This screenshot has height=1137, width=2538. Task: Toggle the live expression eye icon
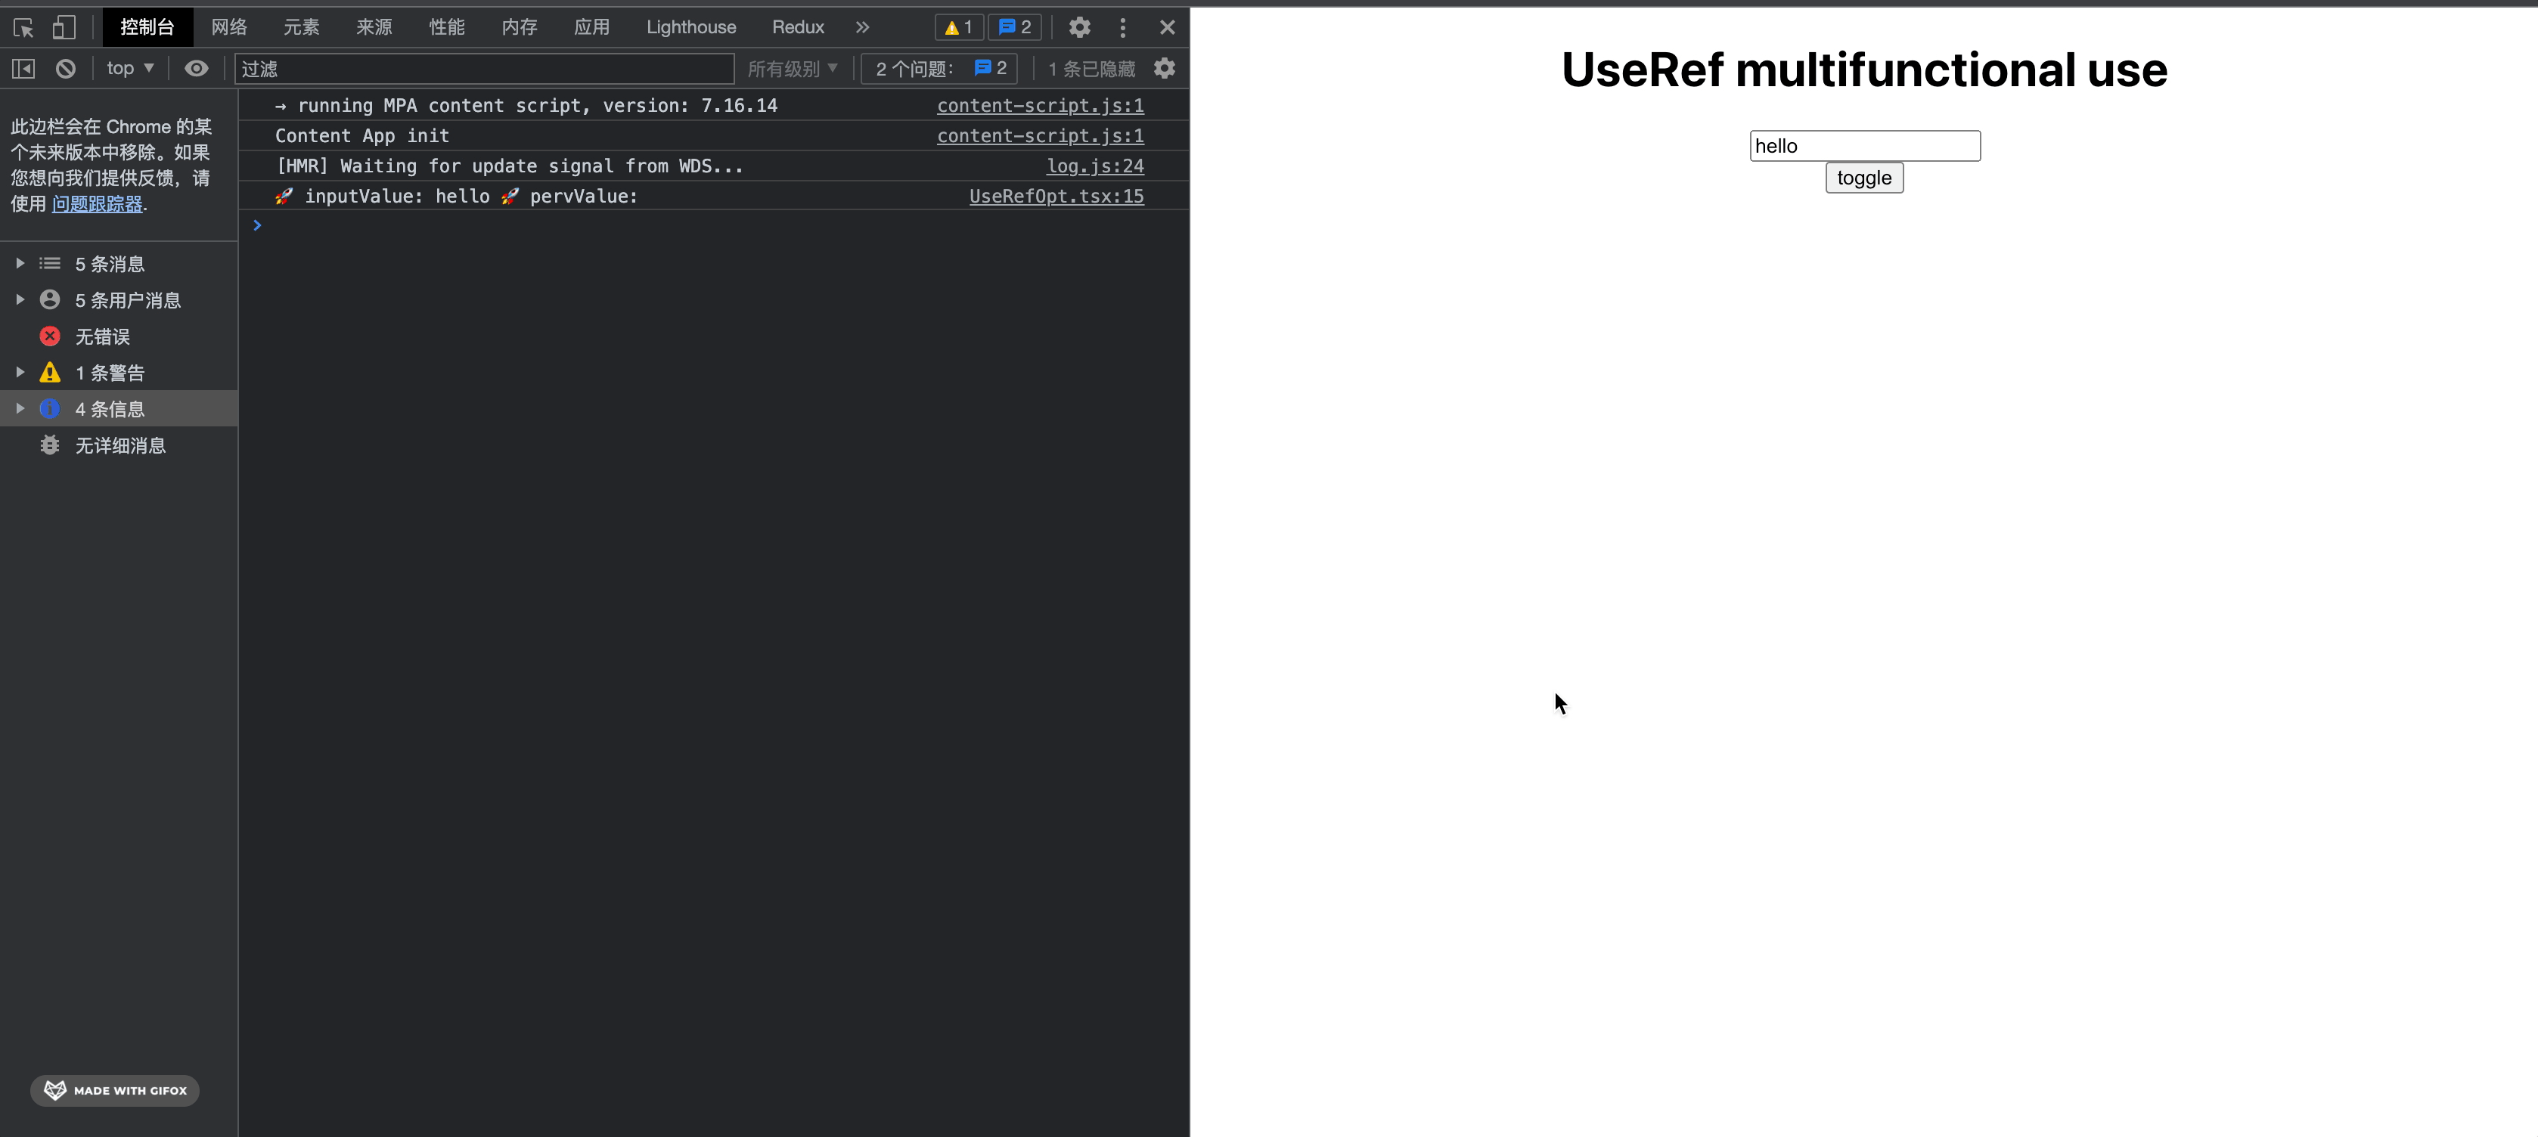196,69
